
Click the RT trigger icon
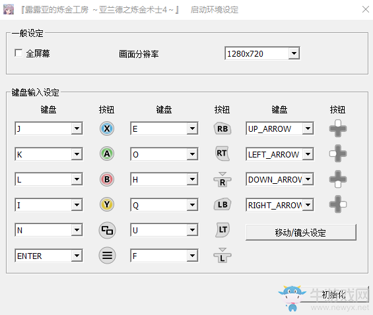222,154
